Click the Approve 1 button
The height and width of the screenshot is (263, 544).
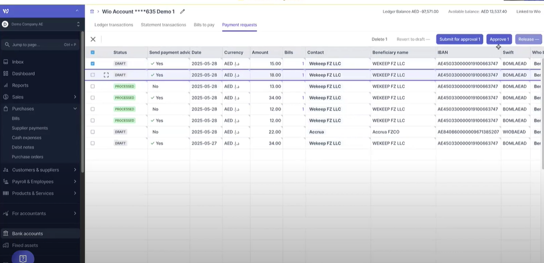click(499, 39)
